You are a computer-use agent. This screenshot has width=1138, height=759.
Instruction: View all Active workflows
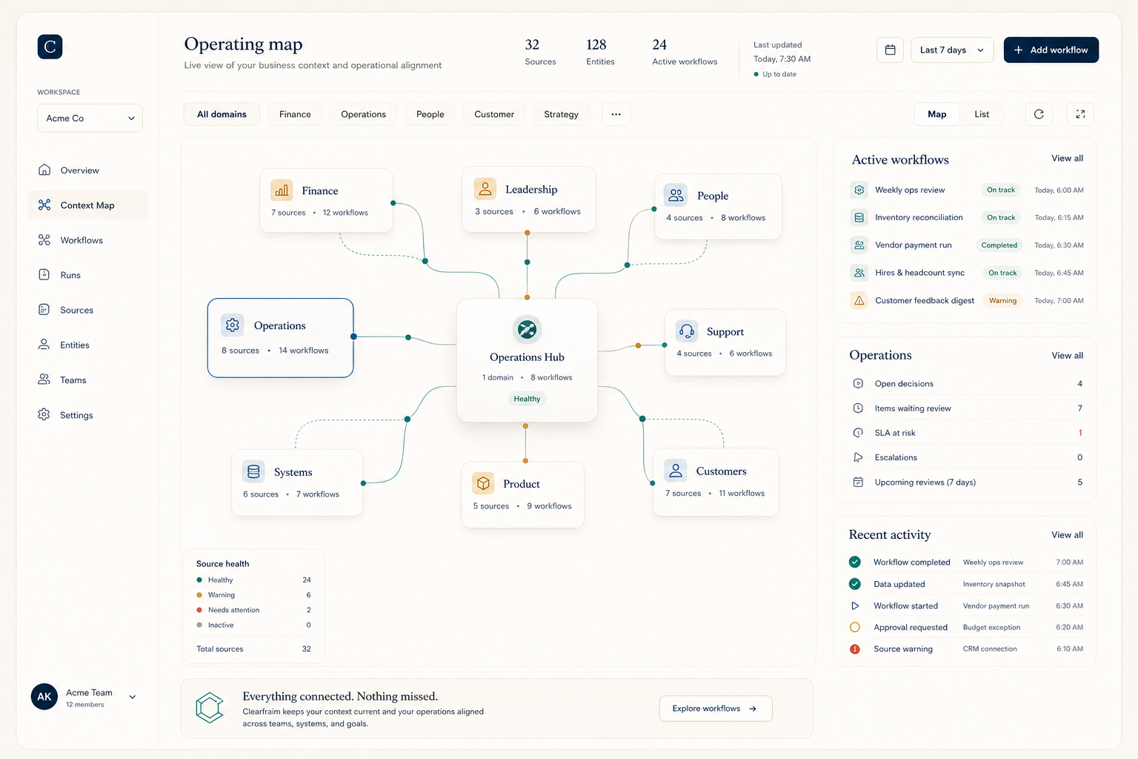(1067, 158)
